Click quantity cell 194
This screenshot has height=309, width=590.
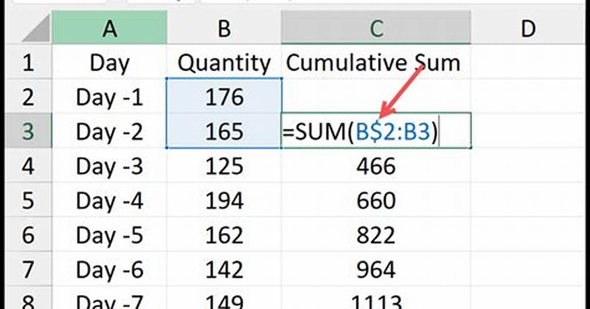(x=224, y=200)
